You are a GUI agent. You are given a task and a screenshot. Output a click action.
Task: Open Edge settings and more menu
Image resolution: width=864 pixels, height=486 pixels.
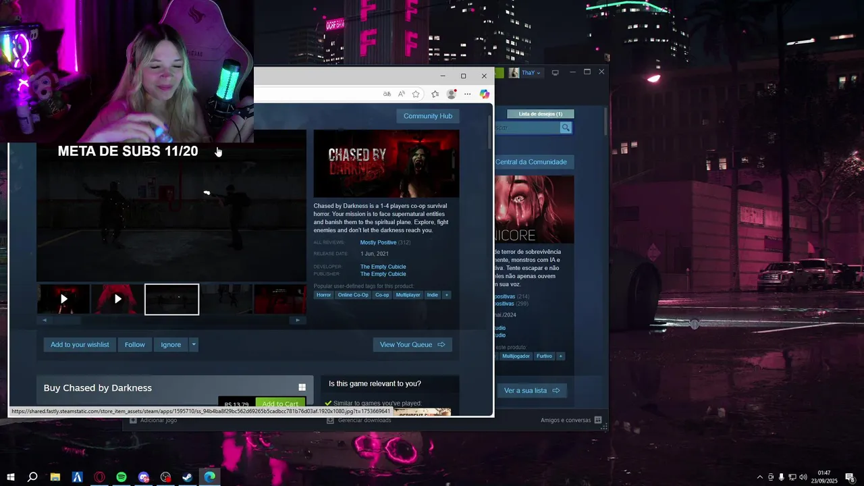468,94
